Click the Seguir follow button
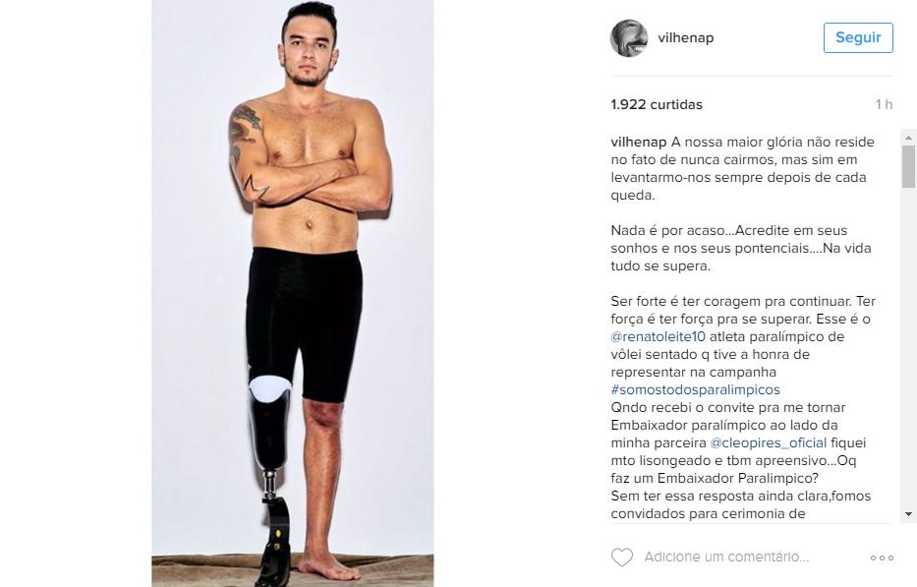This screenshot has height=587, width=917. click(x=858, y=37)
